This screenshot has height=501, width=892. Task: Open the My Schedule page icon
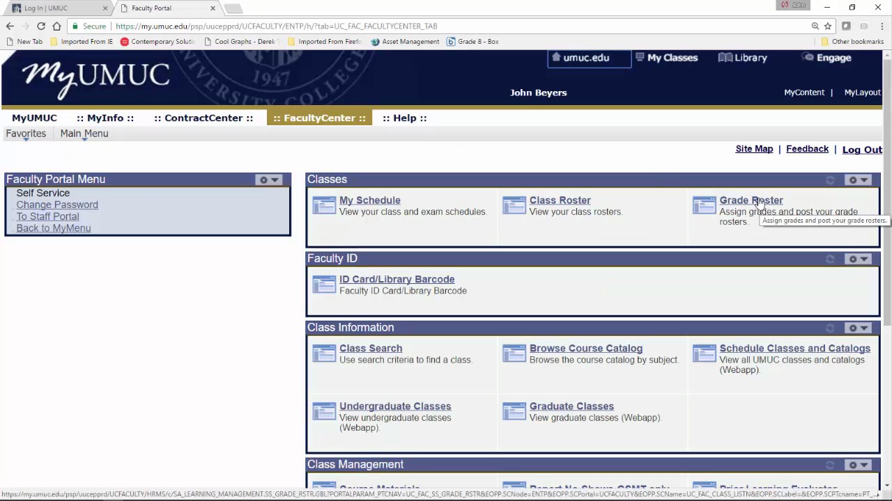[324, 205]
